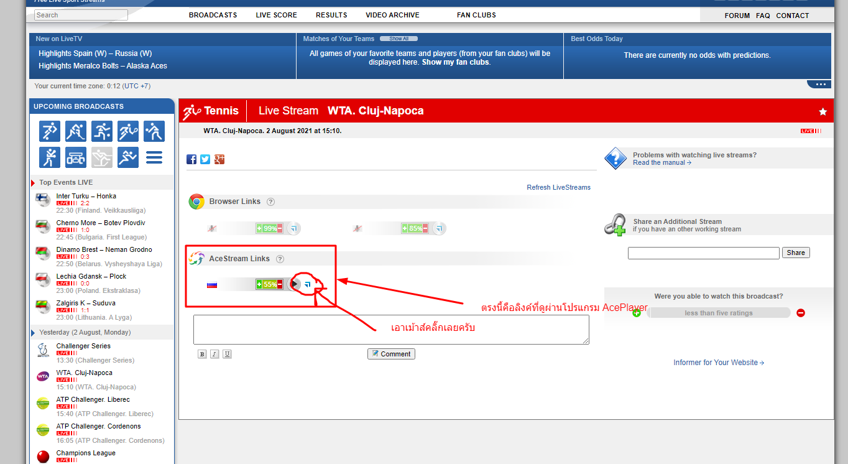Select the field hockey sport icon

tap(154, 131)
